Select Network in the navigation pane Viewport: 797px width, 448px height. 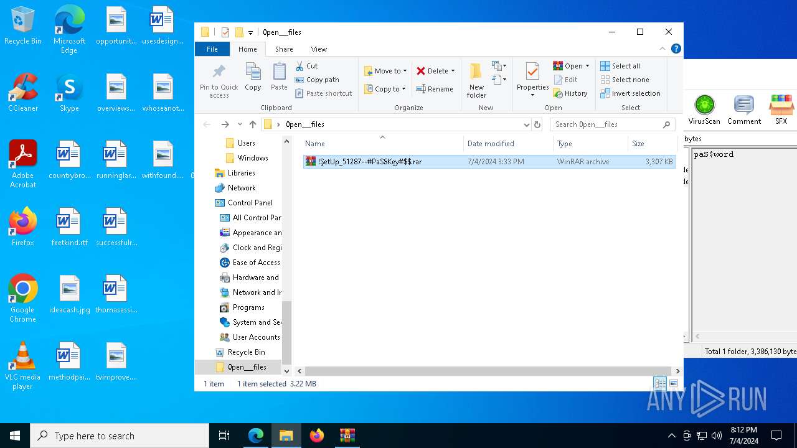pos(242,188)
